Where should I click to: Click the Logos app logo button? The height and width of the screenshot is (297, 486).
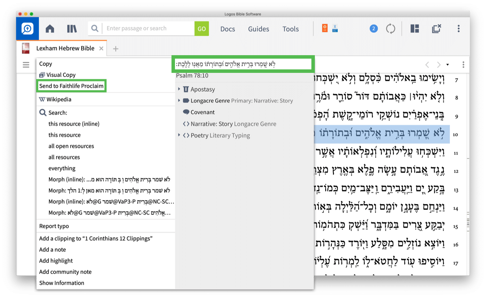pyautogui.click(x=27, y=28)
